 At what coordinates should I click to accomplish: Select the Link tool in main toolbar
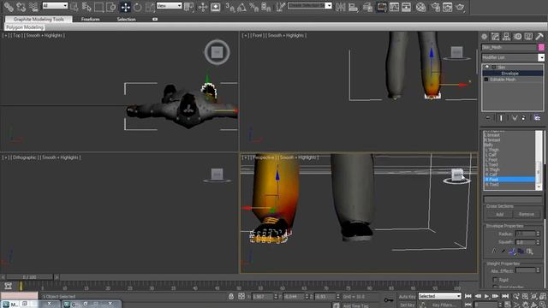[9, 7]
